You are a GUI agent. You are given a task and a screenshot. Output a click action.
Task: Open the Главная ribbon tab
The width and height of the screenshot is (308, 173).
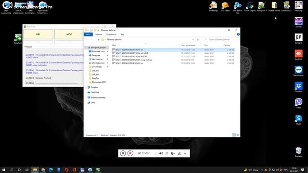[x=98, y=35]
